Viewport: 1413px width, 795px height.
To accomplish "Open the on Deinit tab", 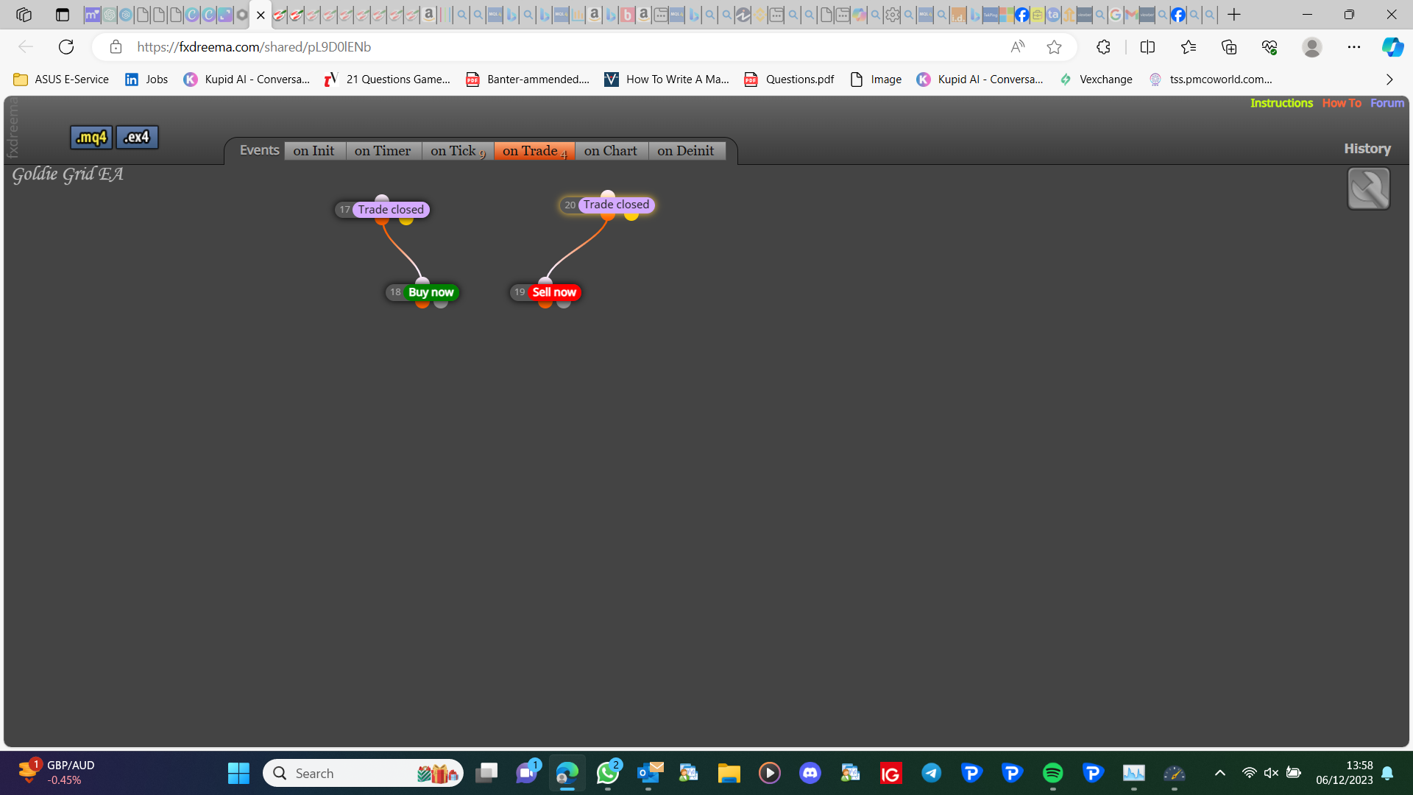I will (x=686, y=151).
